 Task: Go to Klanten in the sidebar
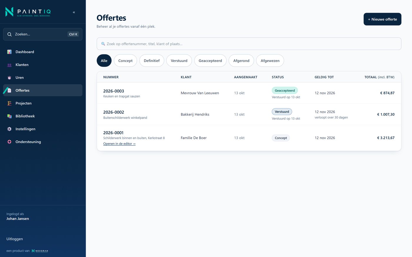tap(43, 65)
